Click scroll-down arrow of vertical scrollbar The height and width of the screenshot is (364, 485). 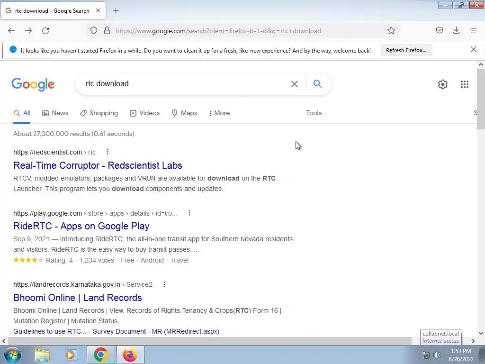pos(481,333)
